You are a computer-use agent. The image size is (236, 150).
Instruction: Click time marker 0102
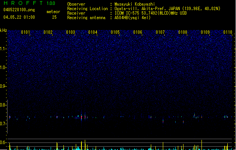pyautogui.click(x=48, y=32)
